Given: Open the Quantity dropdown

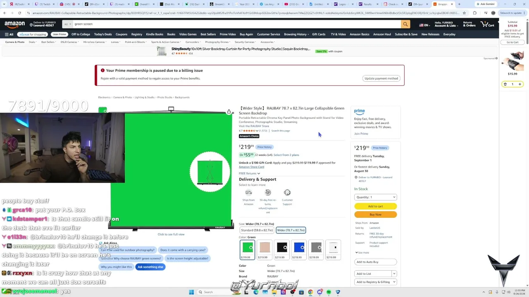Looking at the screenshot, I should (376, 197).
